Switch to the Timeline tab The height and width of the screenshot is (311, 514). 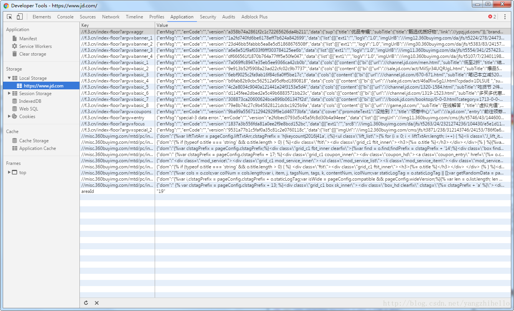pyautogui.click(x=134, y=17)
